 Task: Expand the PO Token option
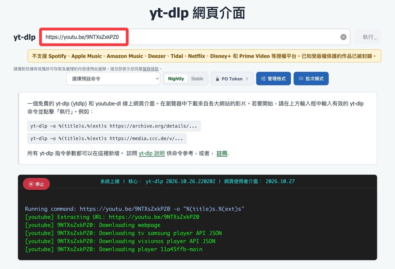(232, 79)
